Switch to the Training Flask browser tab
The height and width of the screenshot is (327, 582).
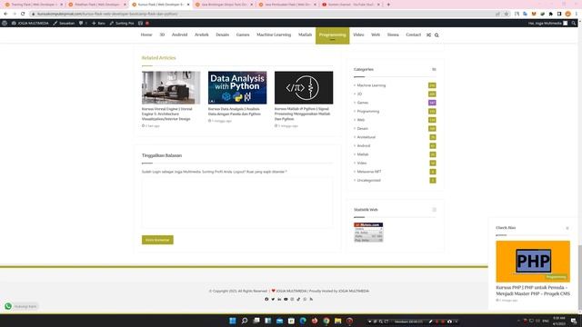click(x=33, y=5)
